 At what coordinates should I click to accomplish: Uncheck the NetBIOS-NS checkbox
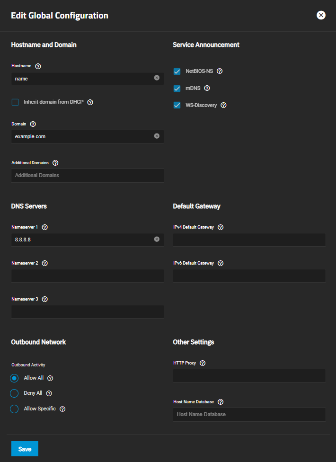(177, 71)
